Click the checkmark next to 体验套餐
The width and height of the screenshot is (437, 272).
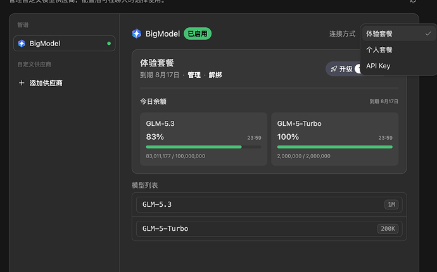click(428, 34)
